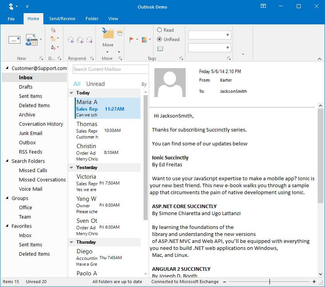Create a new email message
This screenshot has height=287, width=325.
point(14,39)
